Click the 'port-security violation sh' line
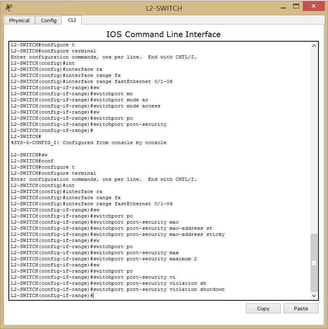This screenshot has width=328, height=329. pos(108,283)
